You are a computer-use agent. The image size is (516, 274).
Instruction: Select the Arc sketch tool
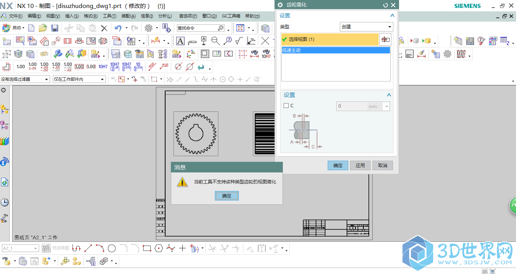[x=100, y=248]
